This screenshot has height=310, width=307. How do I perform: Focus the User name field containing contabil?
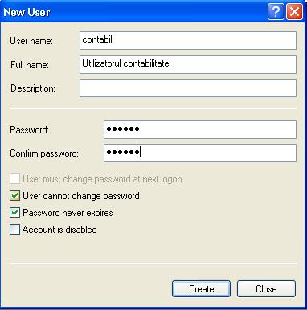pos(188,40)
